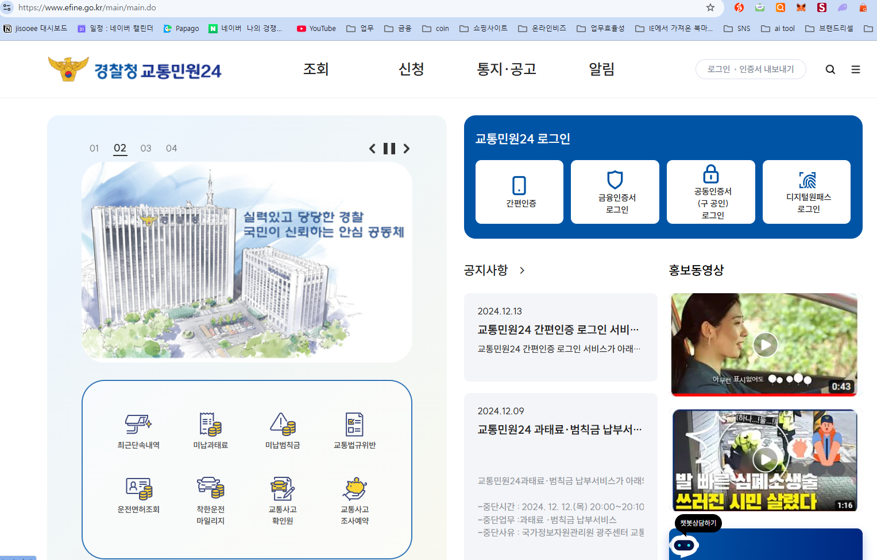Bookmark page with the star icon
This screenshot has width=877, height=560.
click(710, 7)
